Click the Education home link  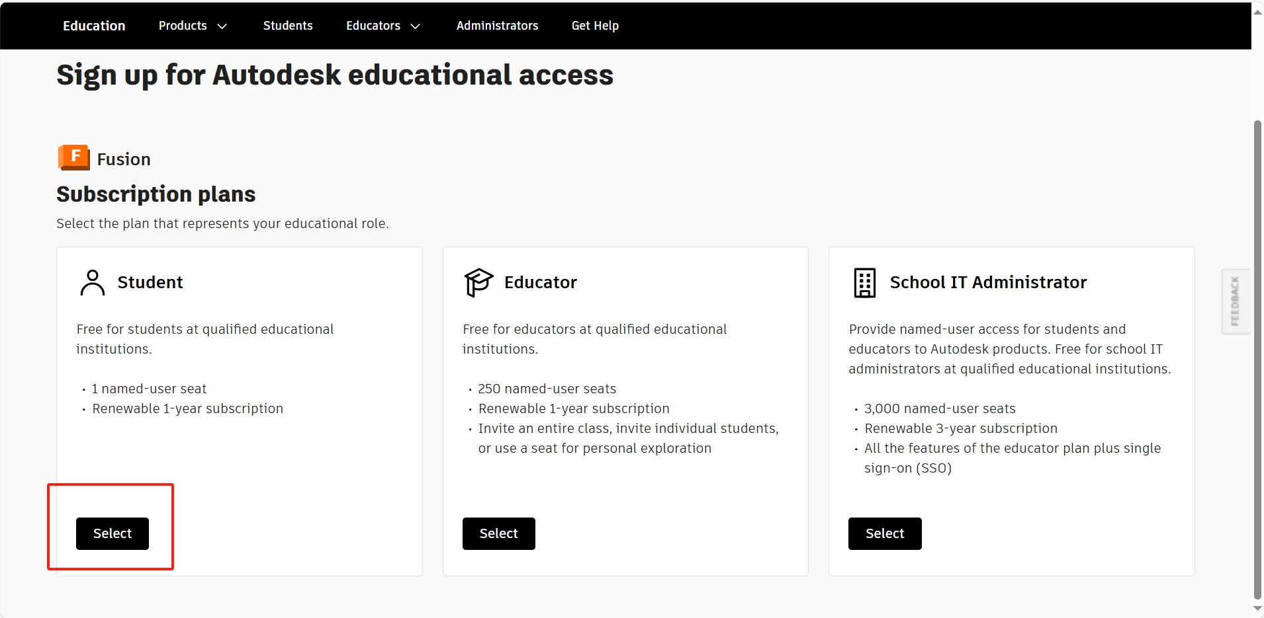coord(94,26)
